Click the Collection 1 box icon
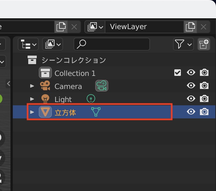The height and width of the screenshot is (191, 216). click(45, 73)
